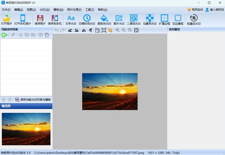225x155 pixels.
Task: Click the 1921 x 1280 dimensions in the status bar
Action: [164, 153]
